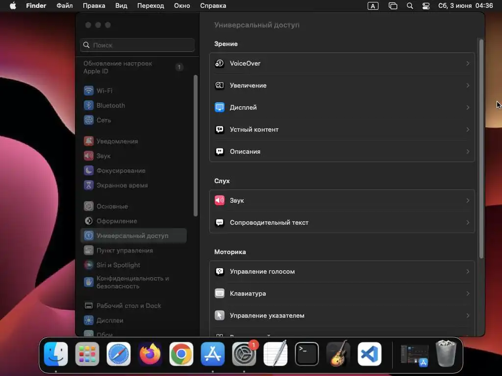
Task: Launch Firefox from the Dock
Action: (150, 354)
